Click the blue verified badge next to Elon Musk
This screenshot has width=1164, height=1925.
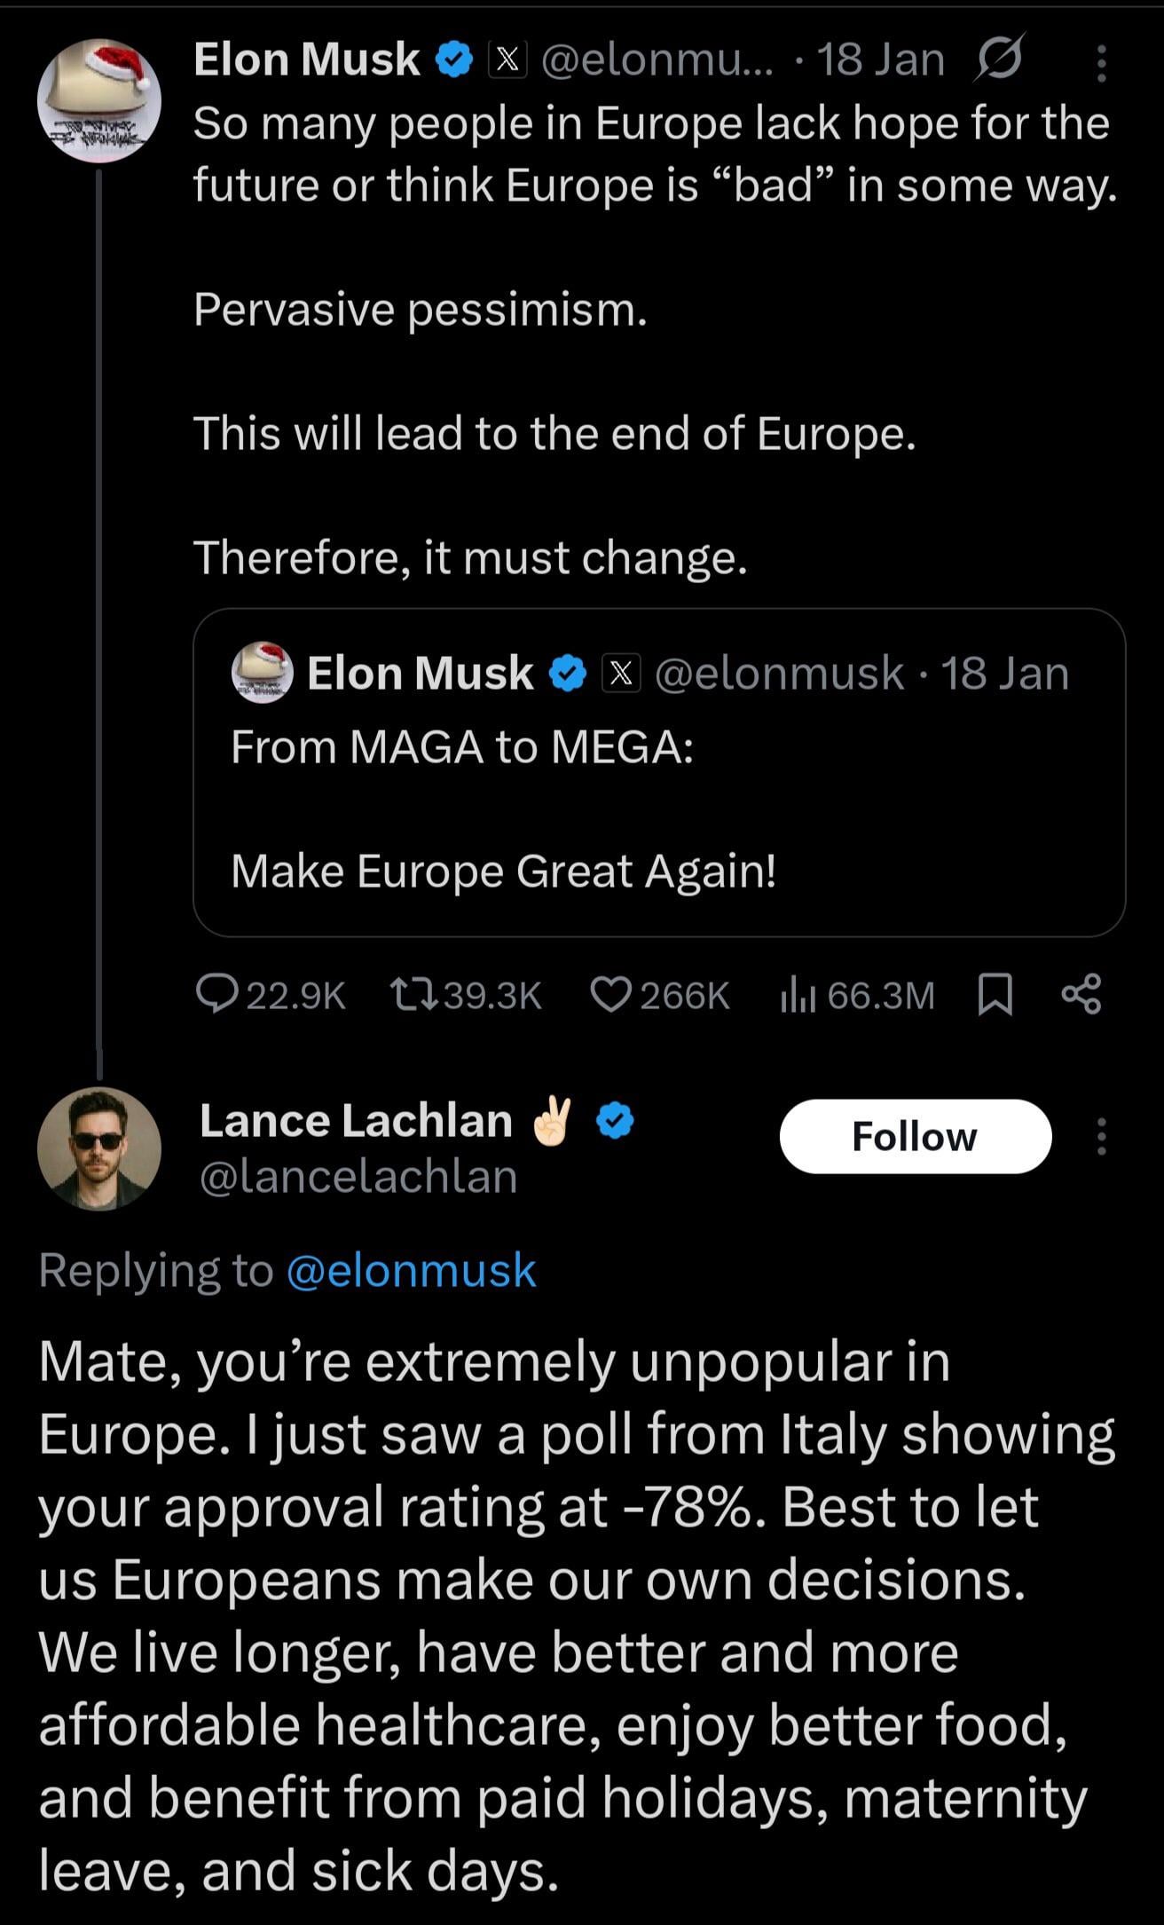(454, 59)
